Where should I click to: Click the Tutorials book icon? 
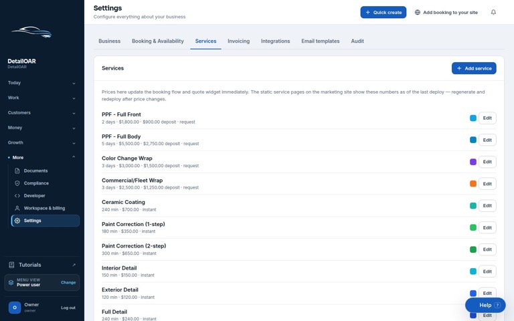point(11,265)
